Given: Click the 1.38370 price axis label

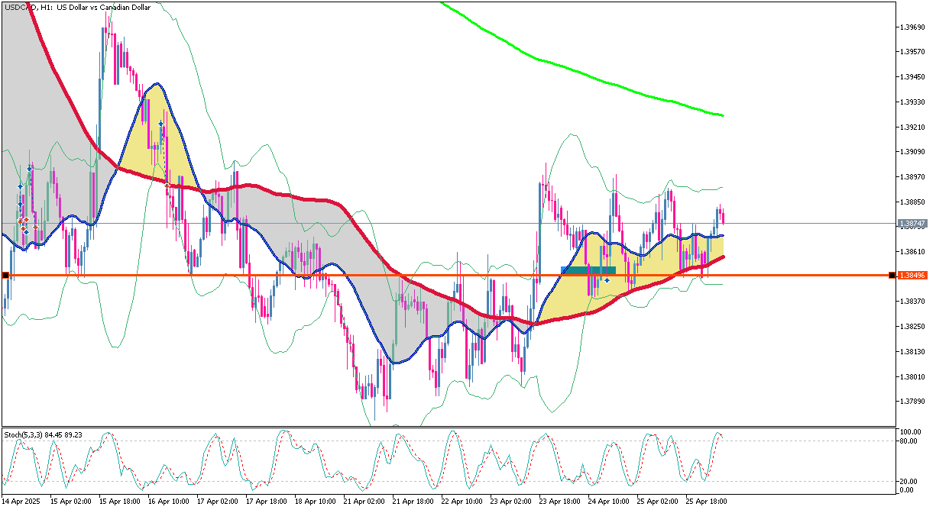Looking at the screenshot, I should pos(914,302).
